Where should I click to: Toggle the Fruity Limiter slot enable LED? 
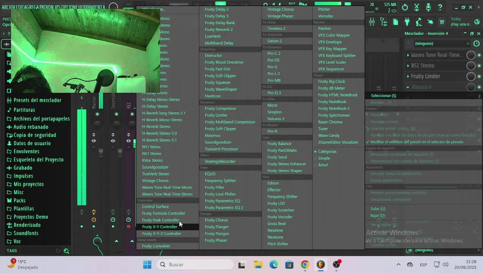pos(479,77)
